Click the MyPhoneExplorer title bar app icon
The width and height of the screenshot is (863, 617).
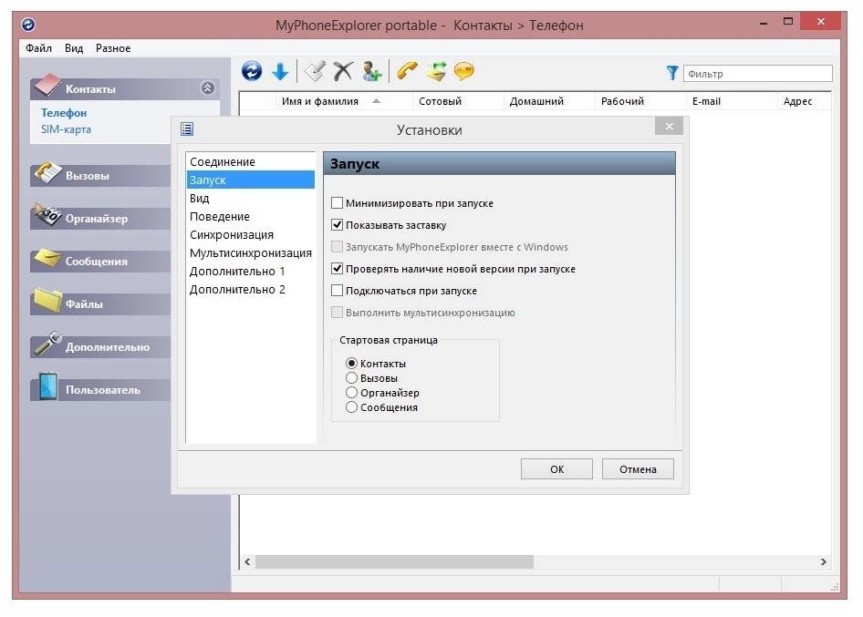pyautogui.click(x=28, y=25)
